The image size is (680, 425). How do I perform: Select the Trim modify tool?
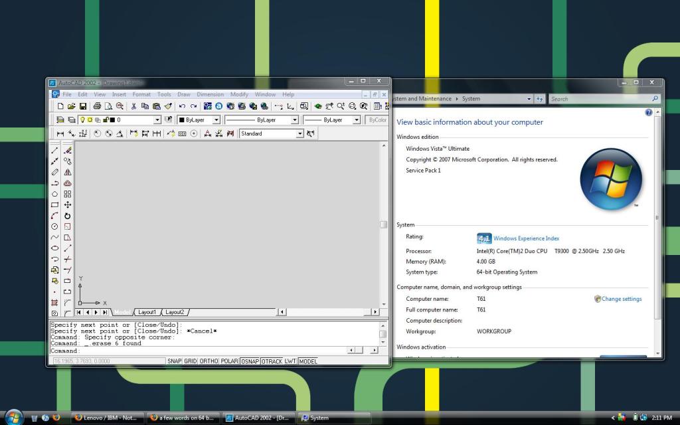(x=68, y=259)
